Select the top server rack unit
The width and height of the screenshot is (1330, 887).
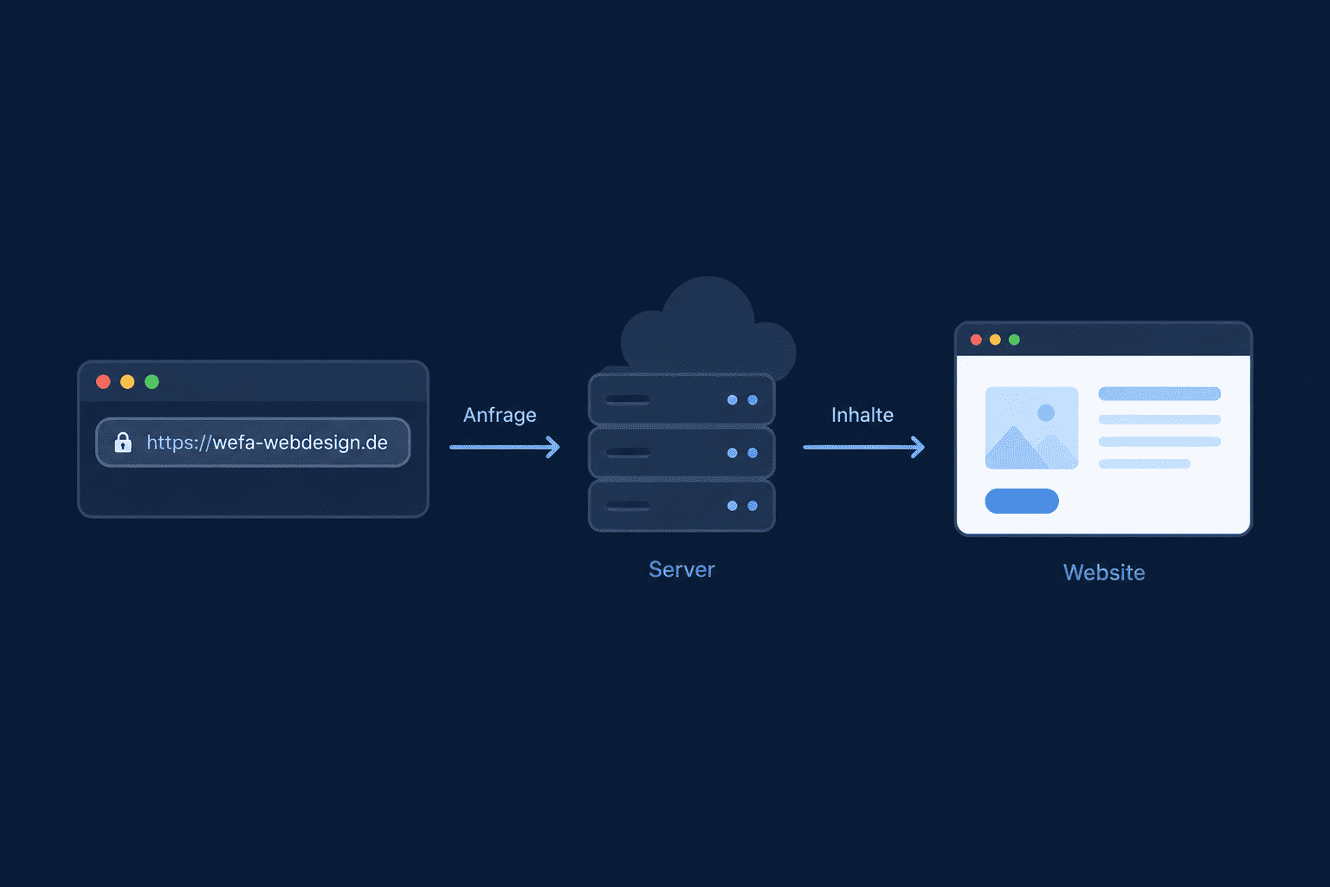(x=681, y=399)
